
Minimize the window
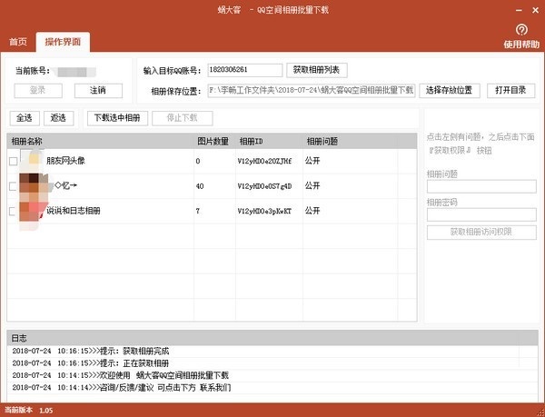[x=520, y=11]
